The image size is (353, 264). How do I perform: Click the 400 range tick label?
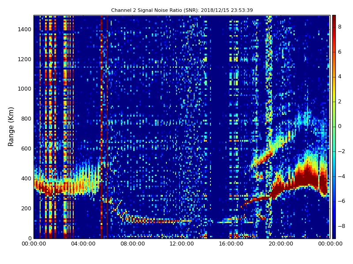(26, 179)
